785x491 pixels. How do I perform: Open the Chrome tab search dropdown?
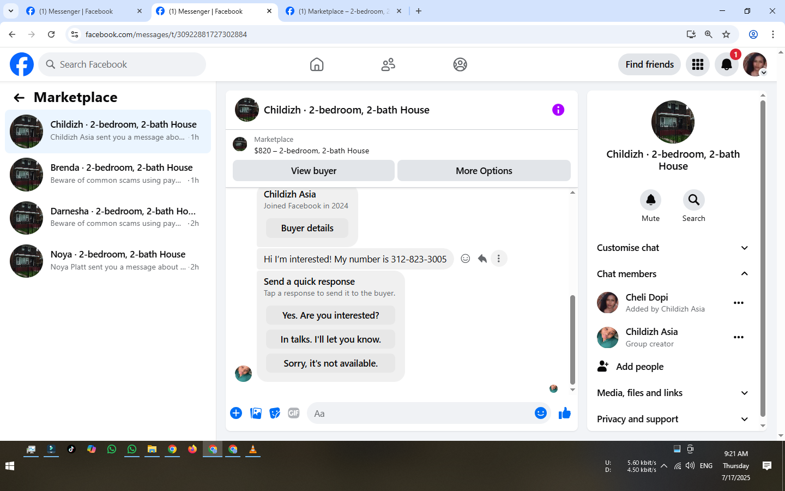click(11, 11)
